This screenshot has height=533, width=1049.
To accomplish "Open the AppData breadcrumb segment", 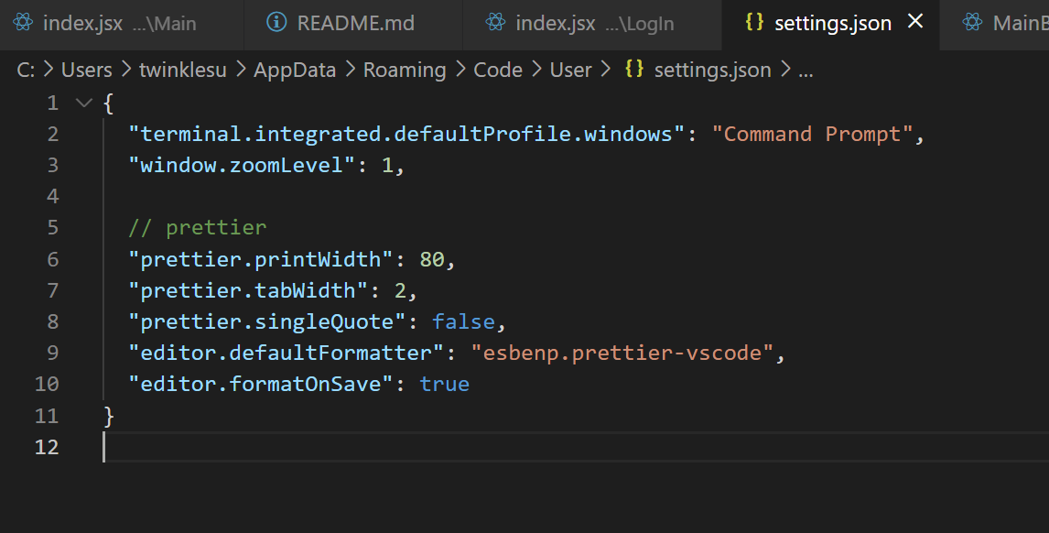I will click(x=295, y=70).
